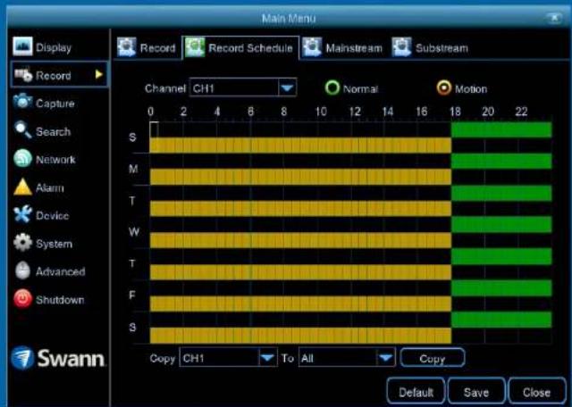Open the Copy source CH1 dropdown

229,358
